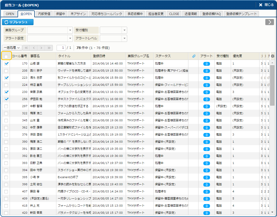Go to the first page with double-left arrow
Screen dimensions: 277x217
(x=26, y=48)
